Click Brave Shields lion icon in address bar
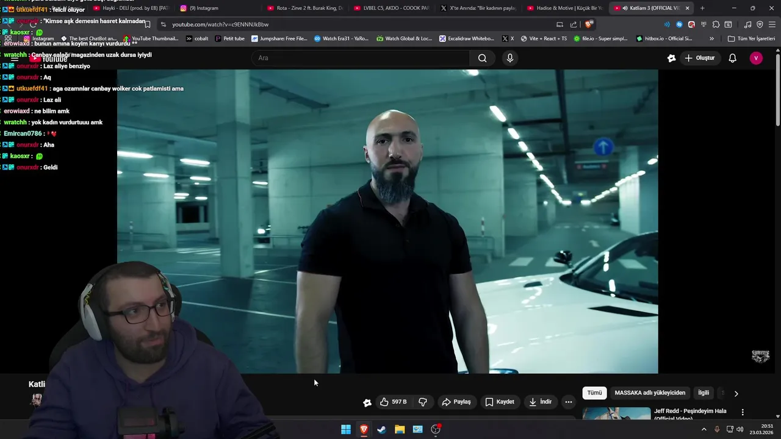 [588, 24]
